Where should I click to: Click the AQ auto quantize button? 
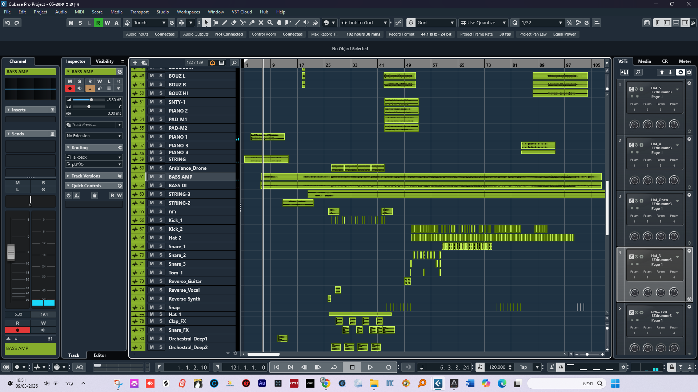pos(79,367)
